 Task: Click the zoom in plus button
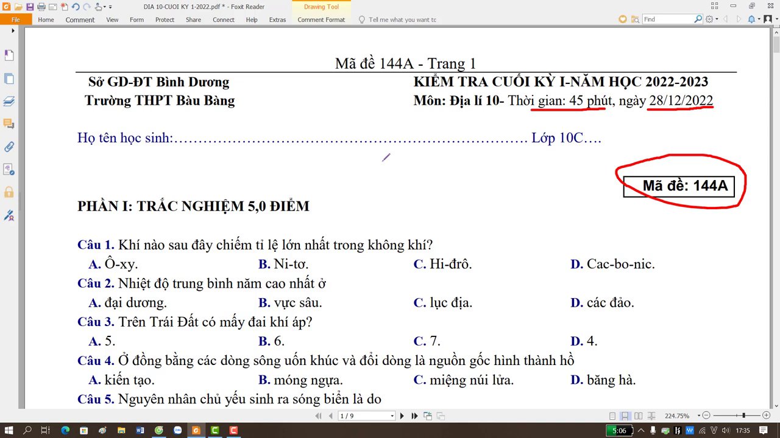(x=766, y=415)
